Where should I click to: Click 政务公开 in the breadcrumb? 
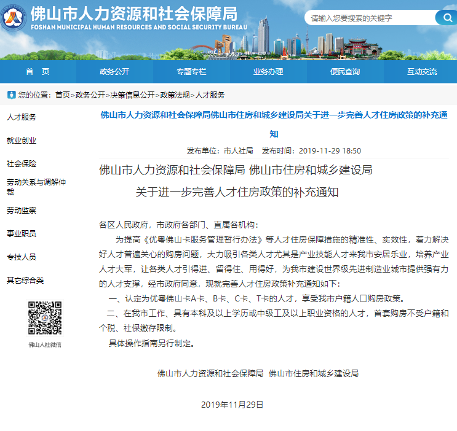(90, 95)
